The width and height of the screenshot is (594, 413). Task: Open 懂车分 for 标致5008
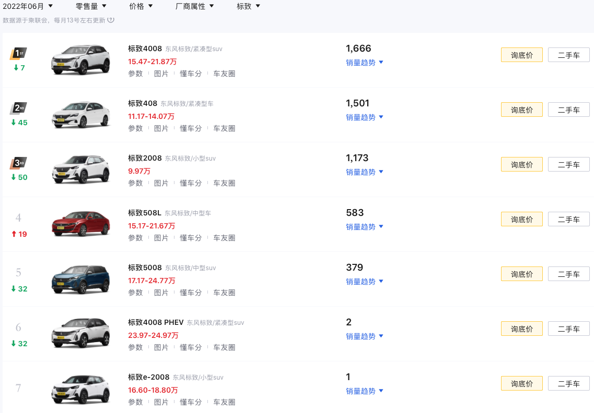tap(191, 293)
